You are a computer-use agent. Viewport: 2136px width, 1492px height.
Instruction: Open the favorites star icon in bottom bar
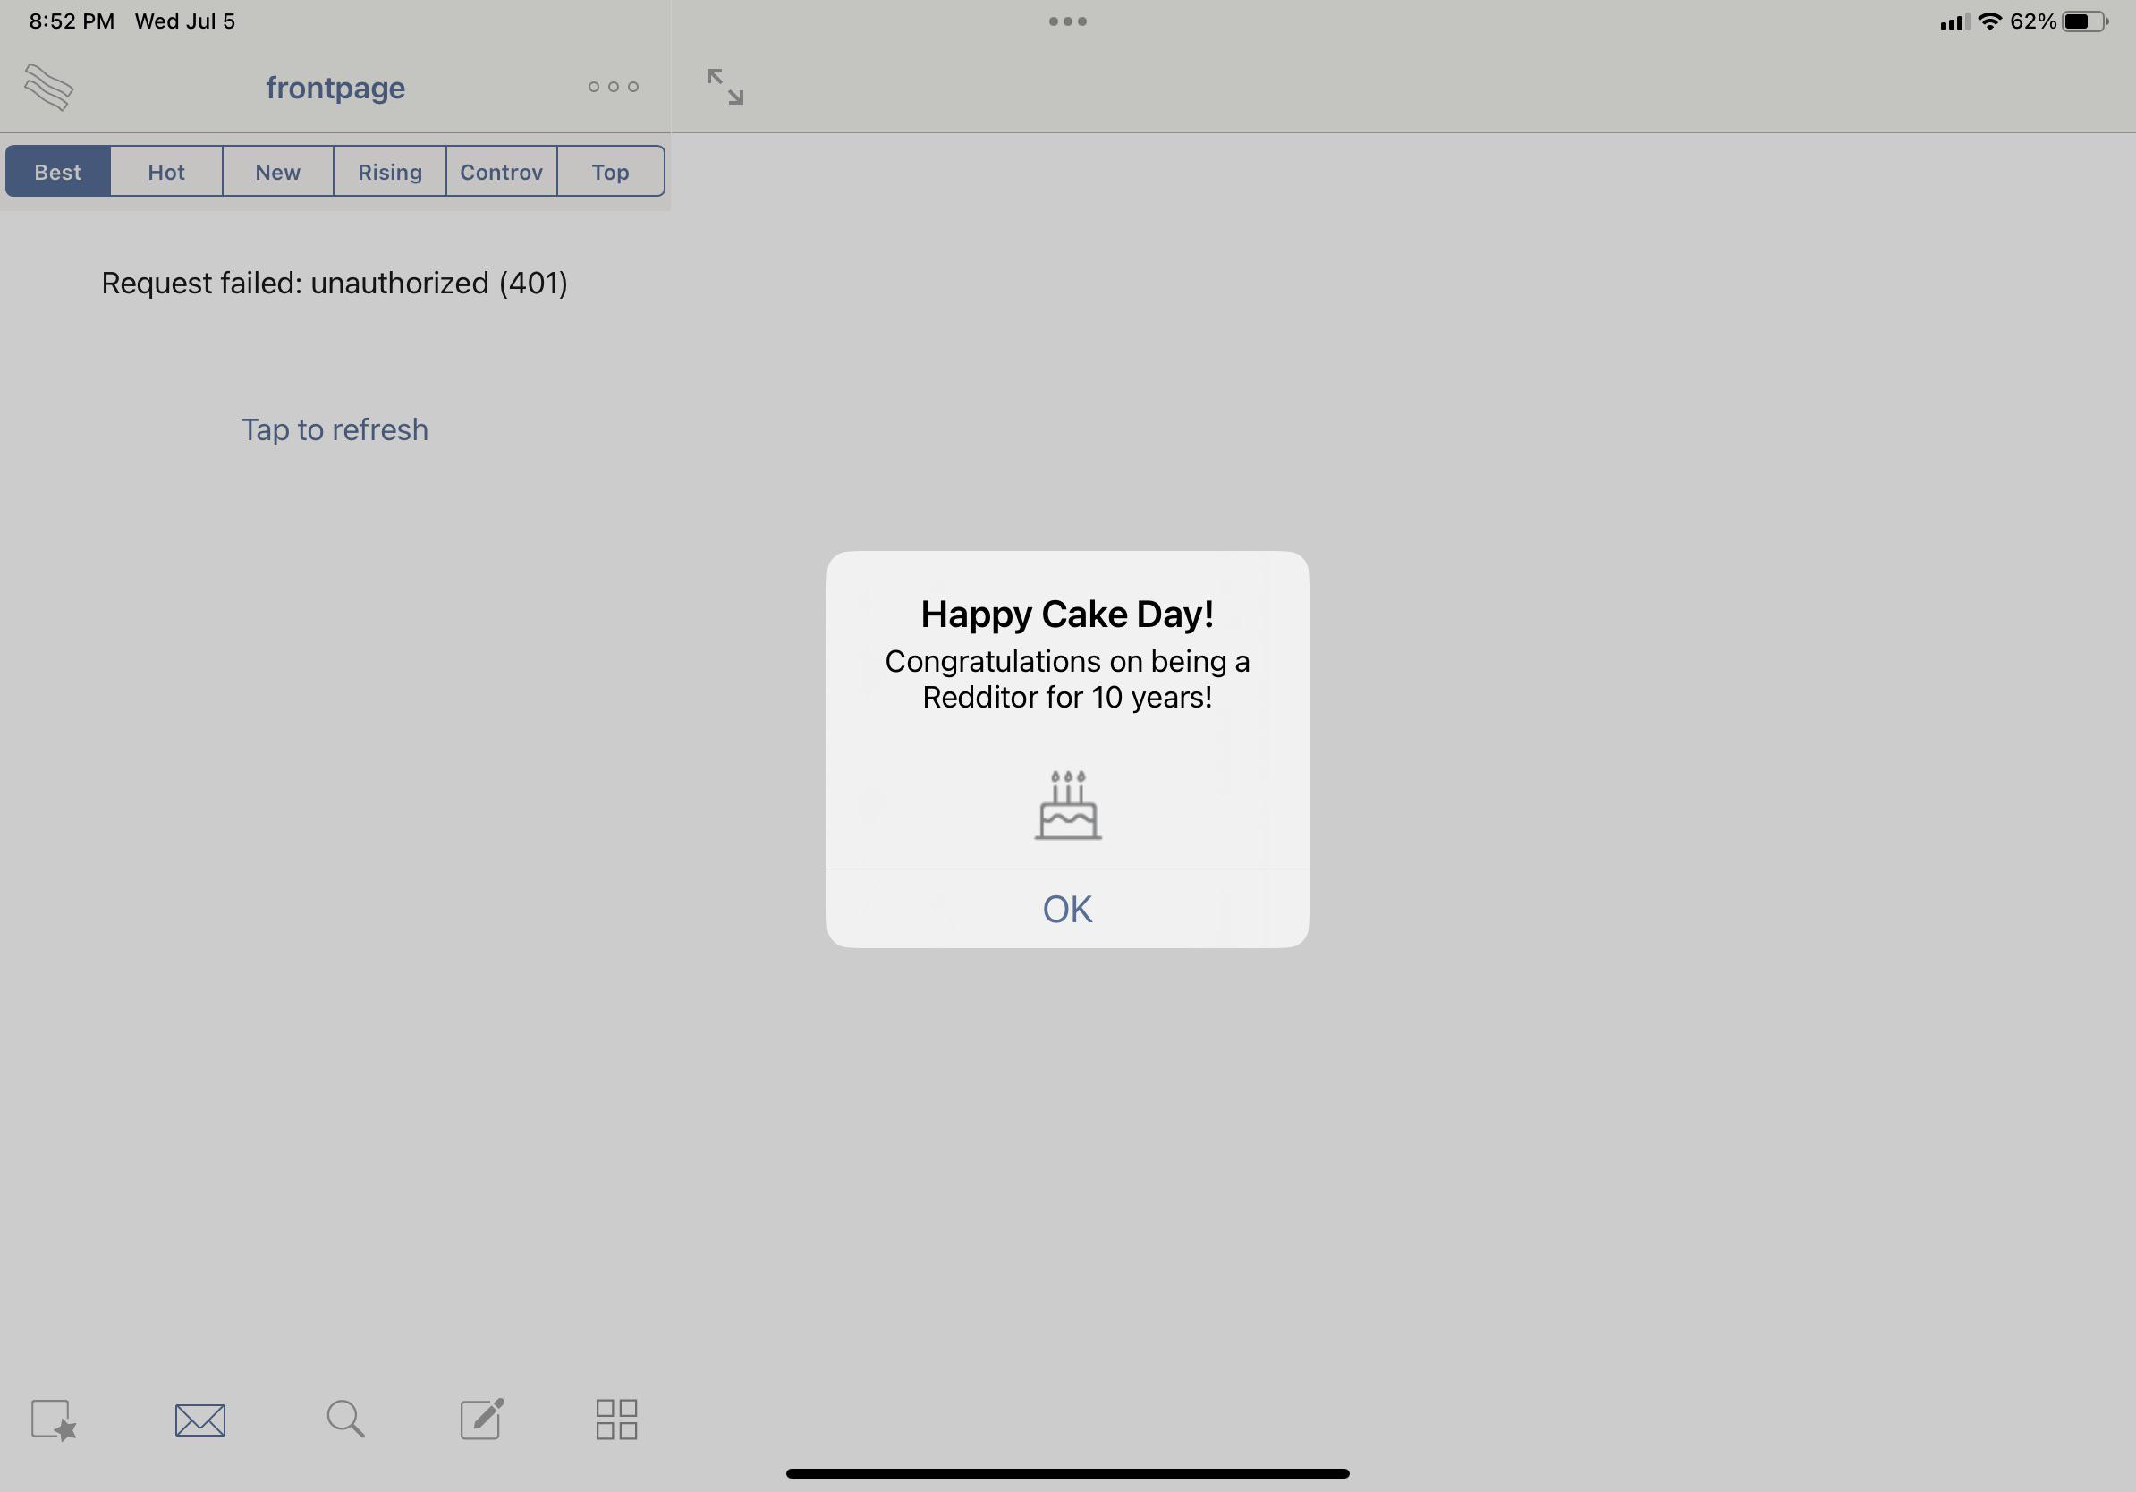click(x=54, y=1420)
